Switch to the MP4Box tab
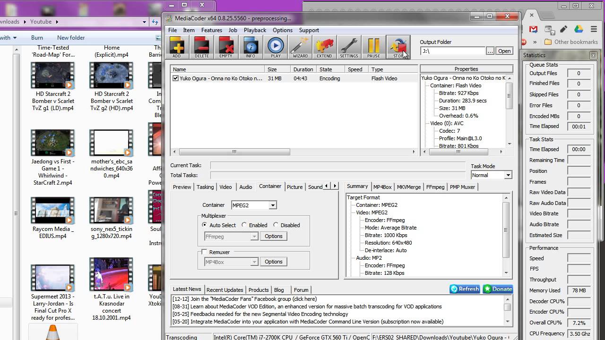The height and width of the screenshot is (340, 605). [382, 187]
